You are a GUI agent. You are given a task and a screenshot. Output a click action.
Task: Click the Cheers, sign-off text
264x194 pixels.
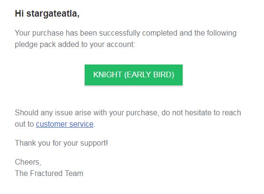coord(28,162)
